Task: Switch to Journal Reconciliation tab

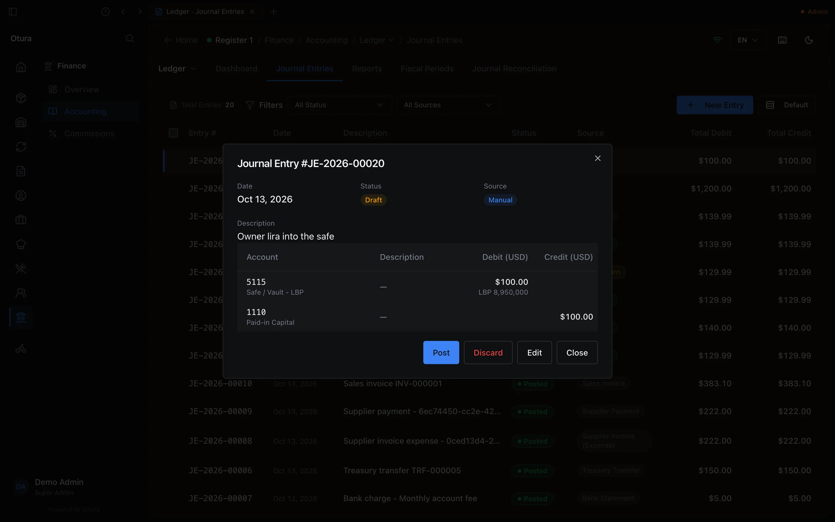Action: coord(514,69)
